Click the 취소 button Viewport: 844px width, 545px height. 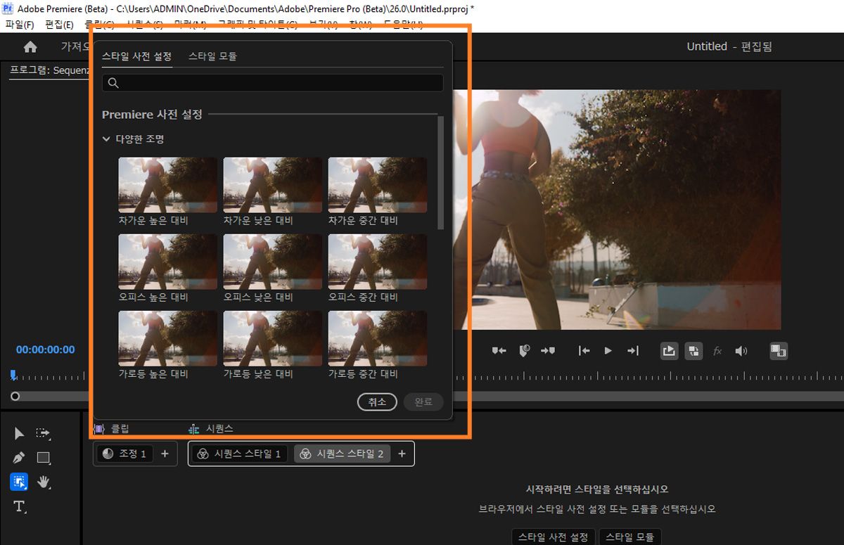click(x=377, y=402)
